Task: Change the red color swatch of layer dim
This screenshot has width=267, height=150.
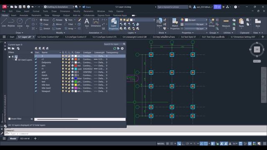Action: [76, 66]
